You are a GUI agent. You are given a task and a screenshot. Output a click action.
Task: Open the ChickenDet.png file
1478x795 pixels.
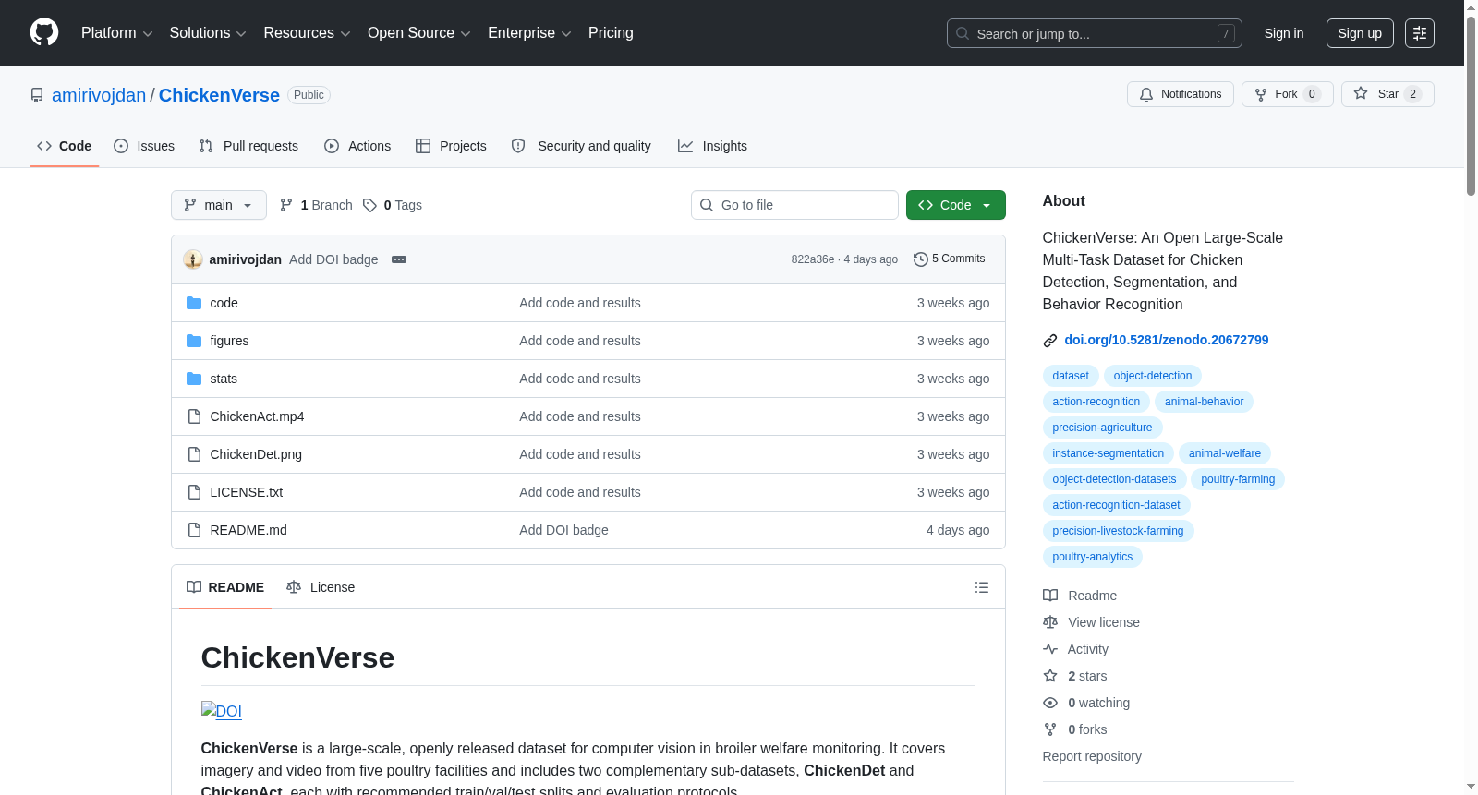point(256,454)
